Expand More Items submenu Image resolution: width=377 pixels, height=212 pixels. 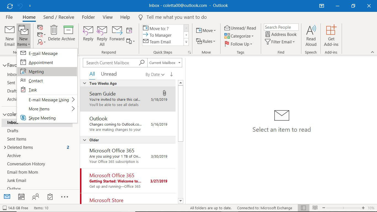47,109
